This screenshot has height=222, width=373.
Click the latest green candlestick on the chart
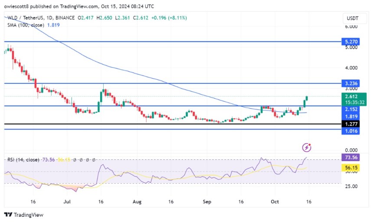pyautogui.click(x=307, y=101)
